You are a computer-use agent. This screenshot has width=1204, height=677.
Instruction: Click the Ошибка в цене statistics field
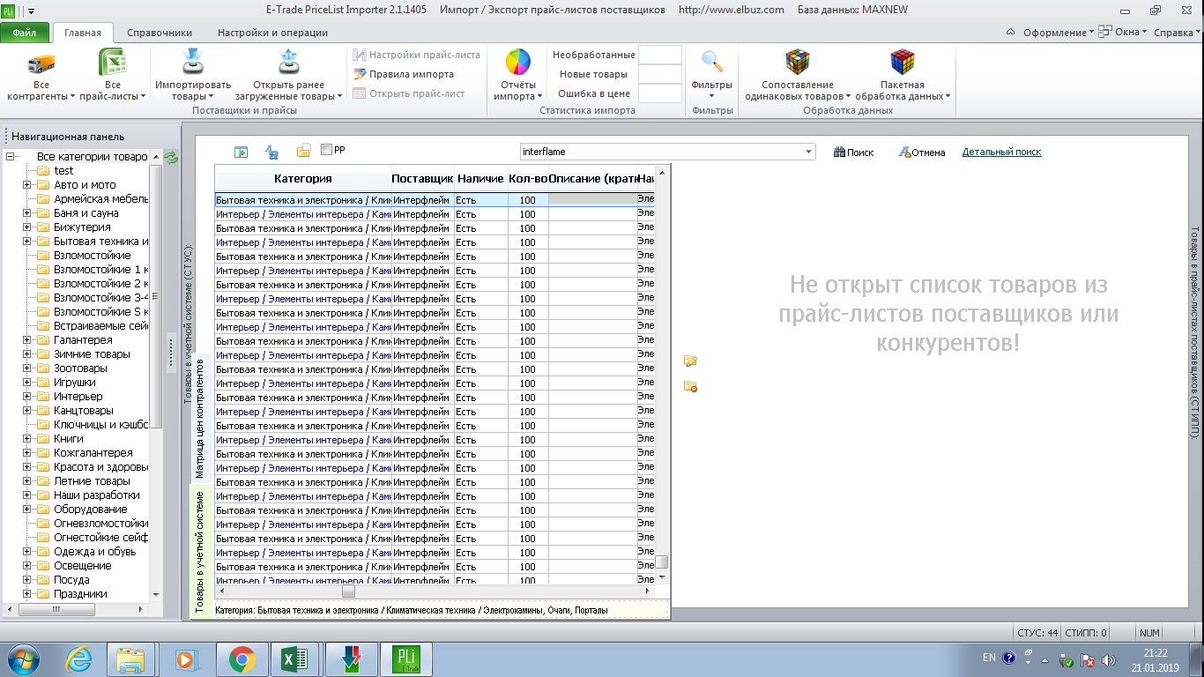(660, 93)
